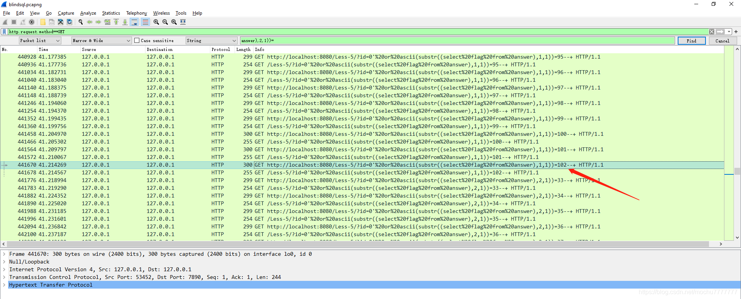Click the Restart current capture icon
Screen dimensions: 741x299
point(23,22)
